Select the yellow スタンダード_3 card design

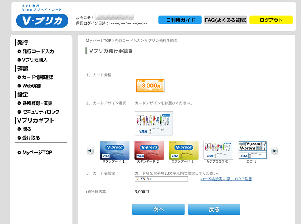coord(184,150)
